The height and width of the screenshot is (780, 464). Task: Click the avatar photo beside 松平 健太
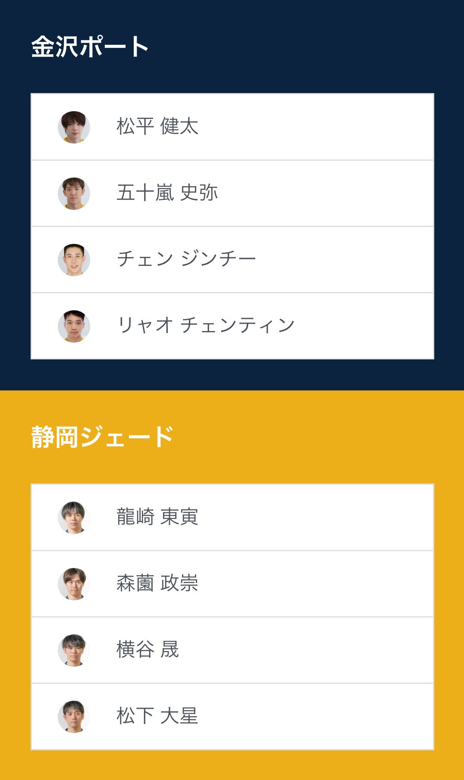click(74, 127)
